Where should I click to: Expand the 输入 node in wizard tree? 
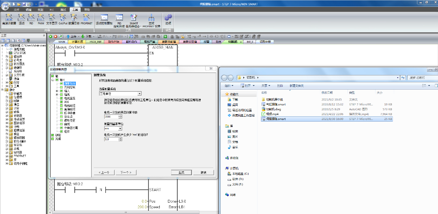[x=57, y=91]
